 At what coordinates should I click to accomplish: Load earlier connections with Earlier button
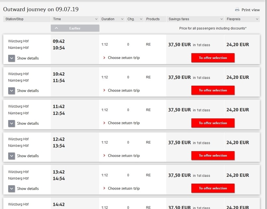point(75,28)
